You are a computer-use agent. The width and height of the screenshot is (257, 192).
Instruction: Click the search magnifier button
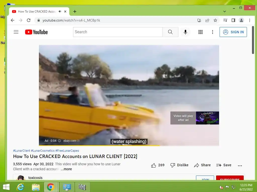tap(170, 32)
